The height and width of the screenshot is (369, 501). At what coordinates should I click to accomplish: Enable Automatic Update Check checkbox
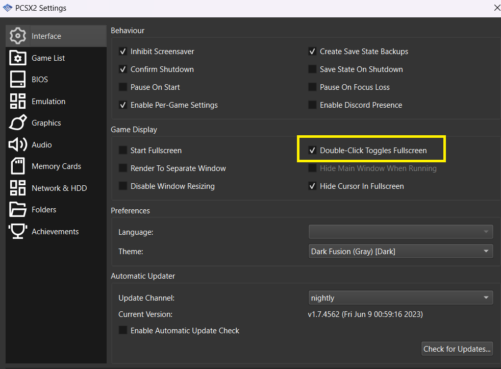tap(123, 331)
